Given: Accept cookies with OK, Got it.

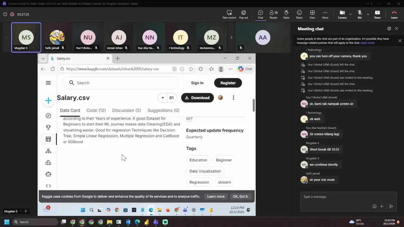Looking at the screenshot, I should (x=241, y=196).
